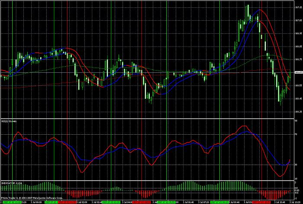Click the green 2007.07.03 03:30 time marker

111,202
